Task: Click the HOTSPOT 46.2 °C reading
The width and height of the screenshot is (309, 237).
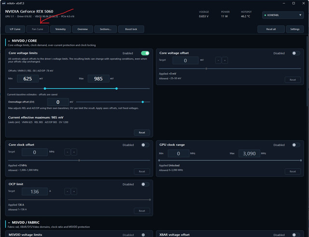Action: [246, 14]
